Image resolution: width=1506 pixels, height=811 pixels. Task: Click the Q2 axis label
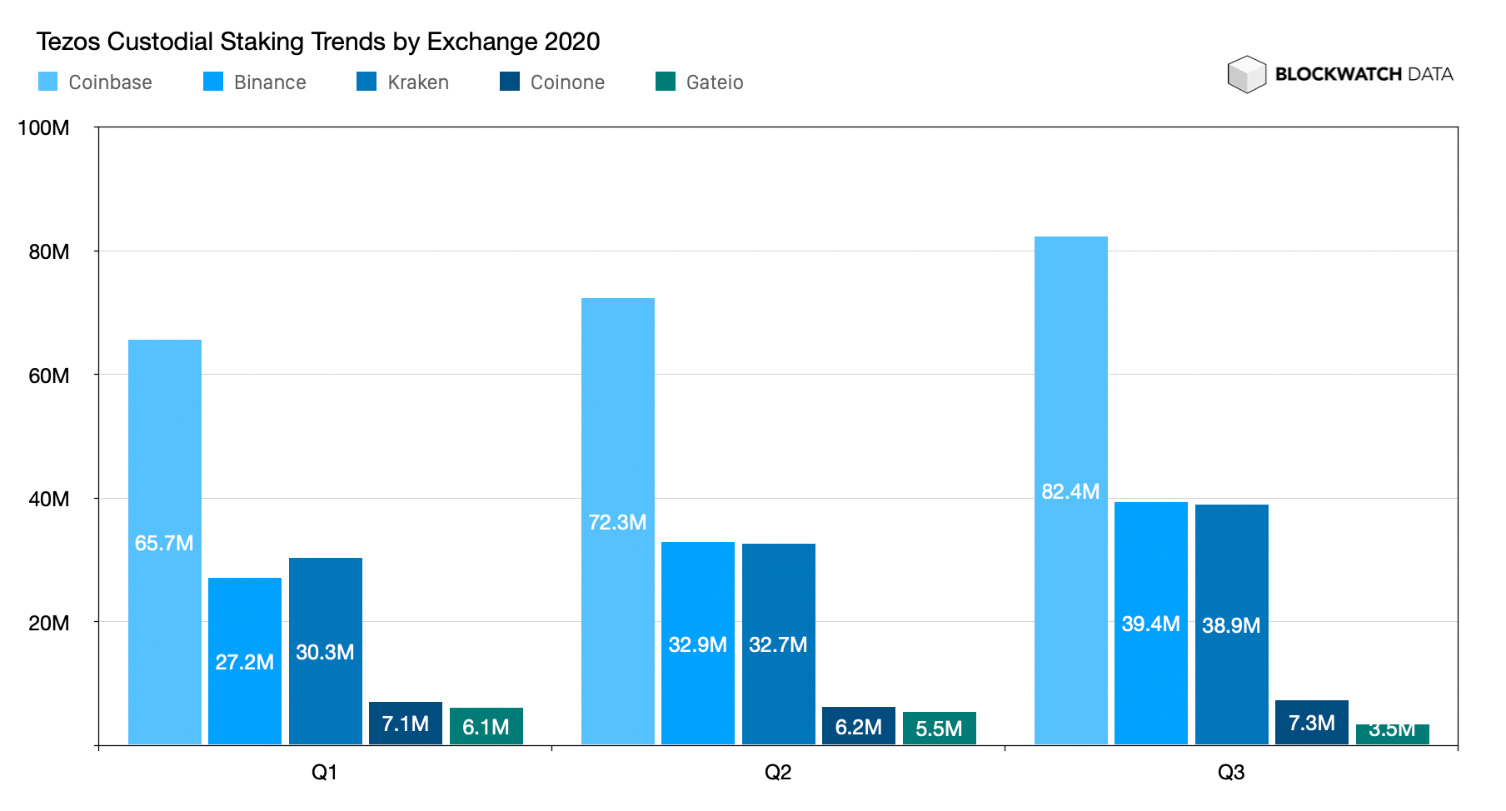778,773
